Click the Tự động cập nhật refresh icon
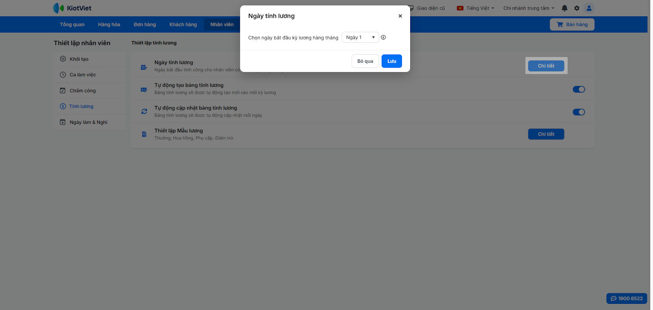Viewport: 653px width, 310px height. [x=144, y=111]
